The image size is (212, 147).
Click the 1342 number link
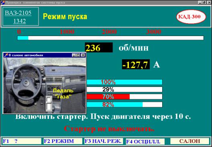pyautogui.click(x=20, y=21)
